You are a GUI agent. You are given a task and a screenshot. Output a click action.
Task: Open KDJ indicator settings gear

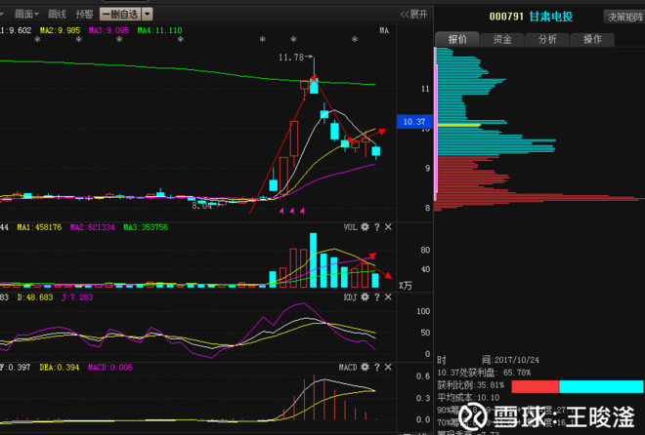365,297
